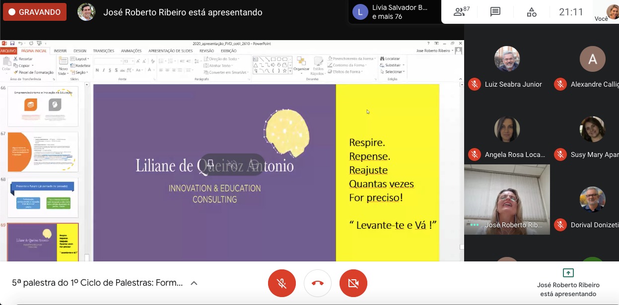Increase font size with the larger A

[138, 61]
